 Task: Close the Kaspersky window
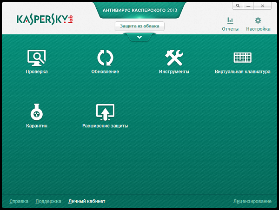click(x=262, y=6)
